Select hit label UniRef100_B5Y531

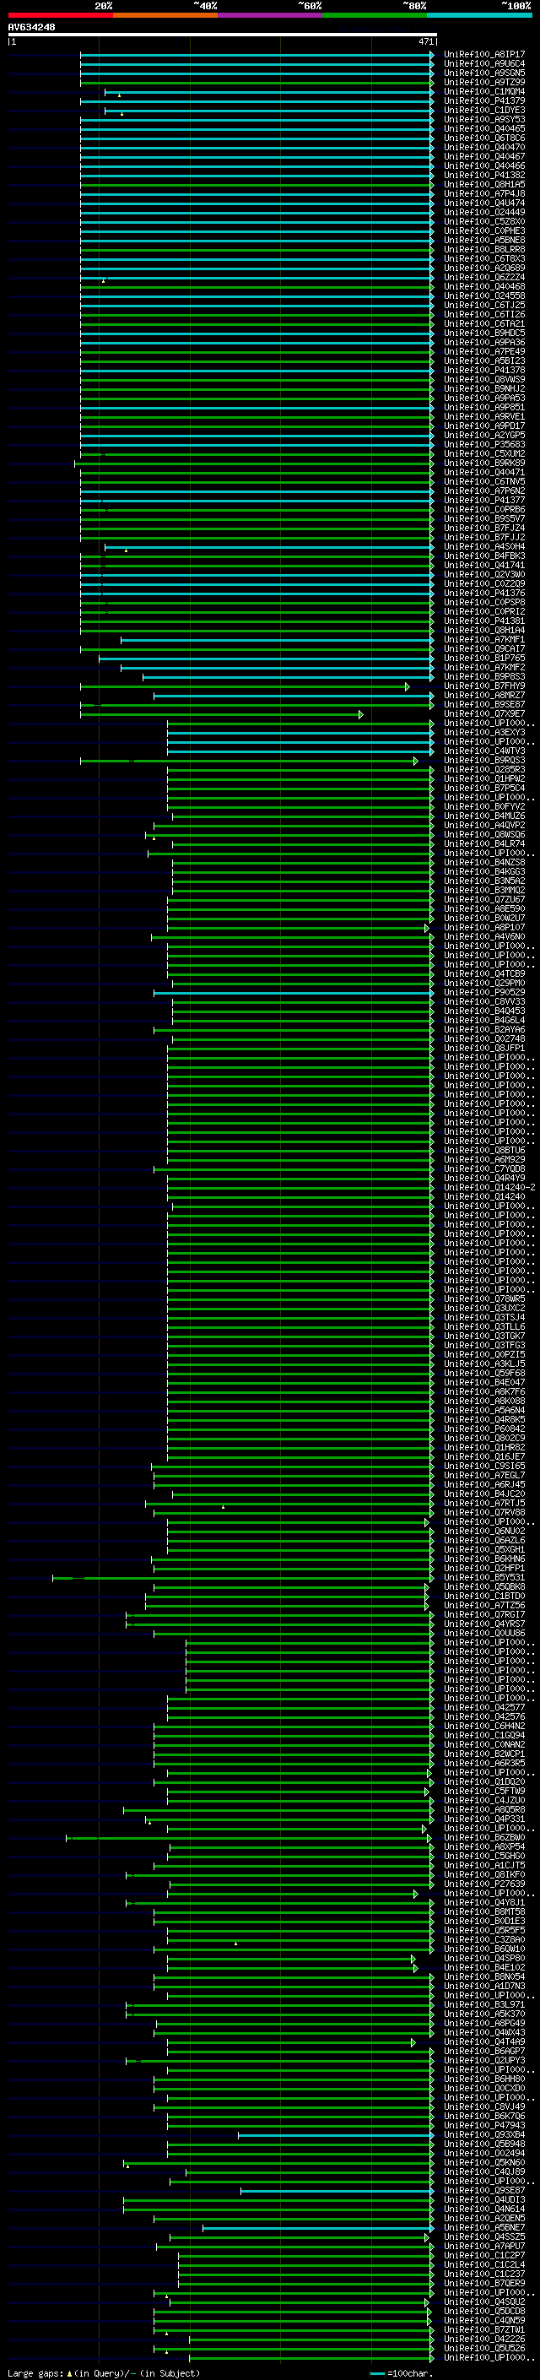pos(484,1577)
